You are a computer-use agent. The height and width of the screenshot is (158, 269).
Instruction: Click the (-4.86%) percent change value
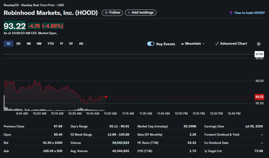click(53, 26)
